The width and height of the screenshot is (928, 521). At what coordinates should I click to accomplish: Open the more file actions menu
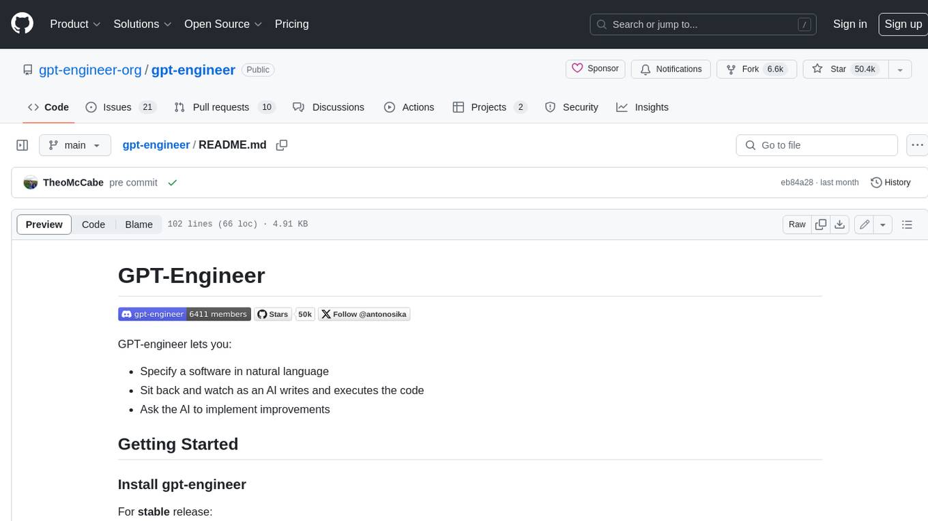point(917,145)
